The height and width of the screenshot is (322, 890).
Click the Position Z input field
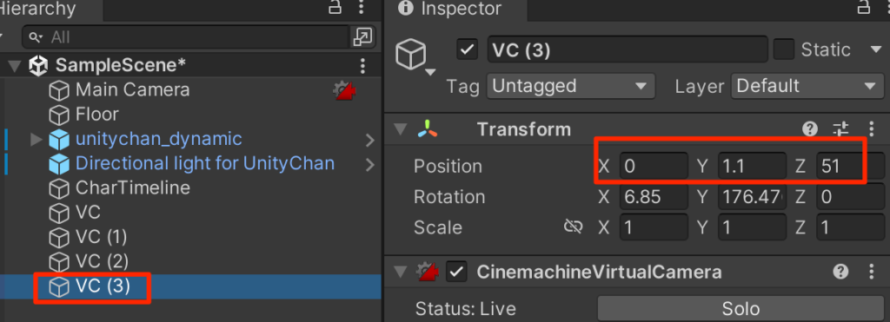[850, 166]
